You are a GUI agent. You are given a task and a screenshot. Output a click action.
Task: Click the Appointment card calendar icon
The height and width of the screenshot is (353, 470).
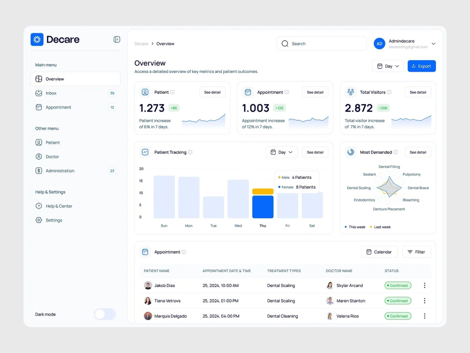tap(248, 92)
